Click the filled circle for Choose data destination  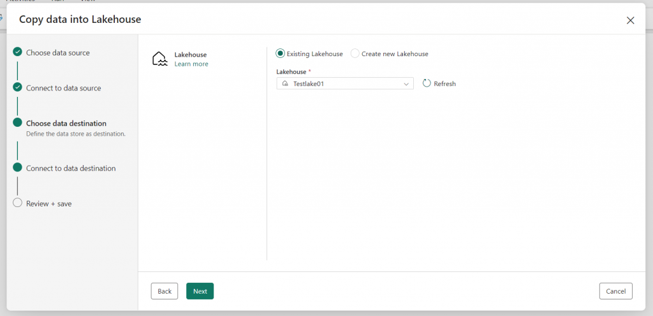tap(17, 123)
